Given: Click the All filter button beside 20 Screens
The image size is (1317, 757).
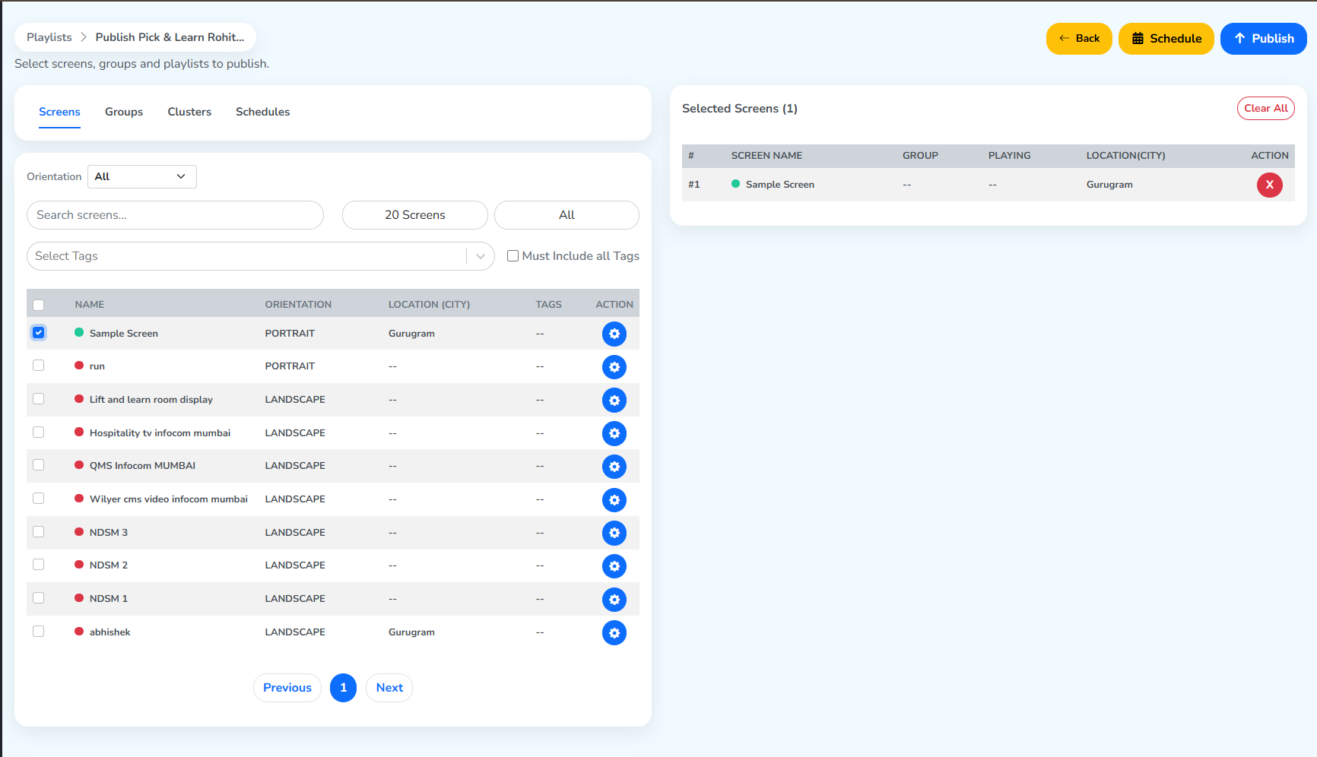Looking at the screenshot, I should pyautogui.click(x=566, y=215).
